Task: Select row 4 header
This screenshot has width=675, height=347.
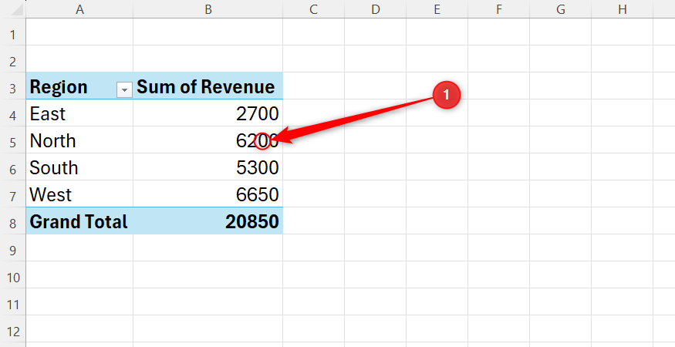Action: tap(13, 113)
